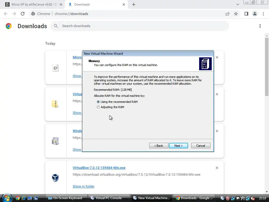Open the VirtualBox-7.0.12-159484-Win.exe download link

point(99,168)
